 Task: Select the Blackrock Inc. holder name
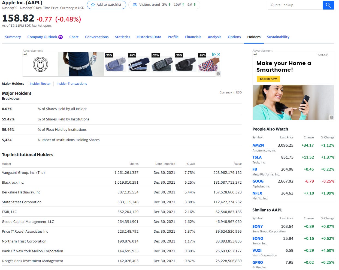coord(13,183)
